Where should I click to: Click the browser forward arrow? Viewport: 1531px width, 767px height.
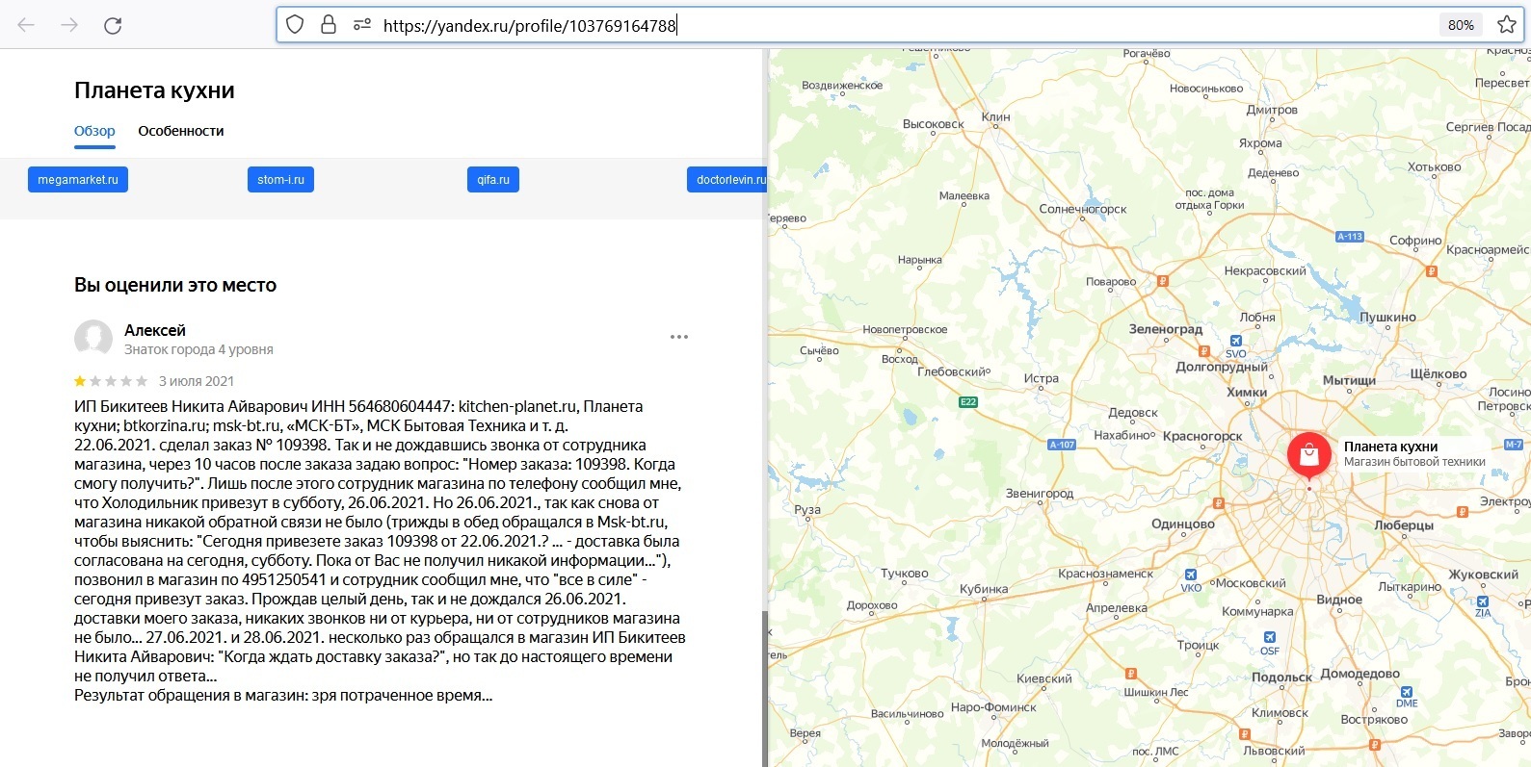69,25
